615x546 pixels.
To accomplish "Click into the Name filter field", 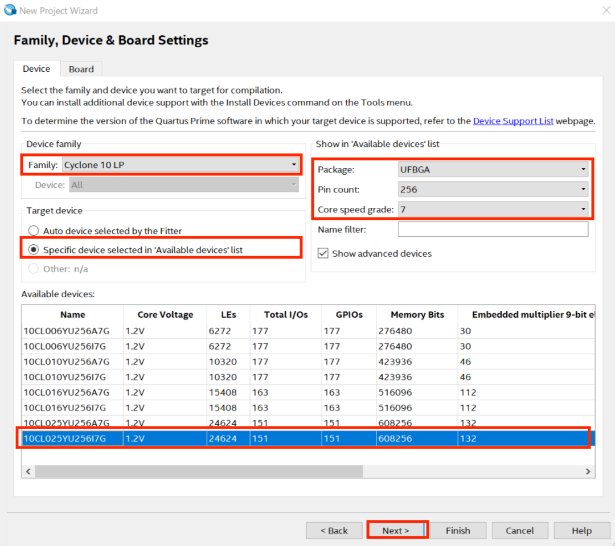I will 493,229.
